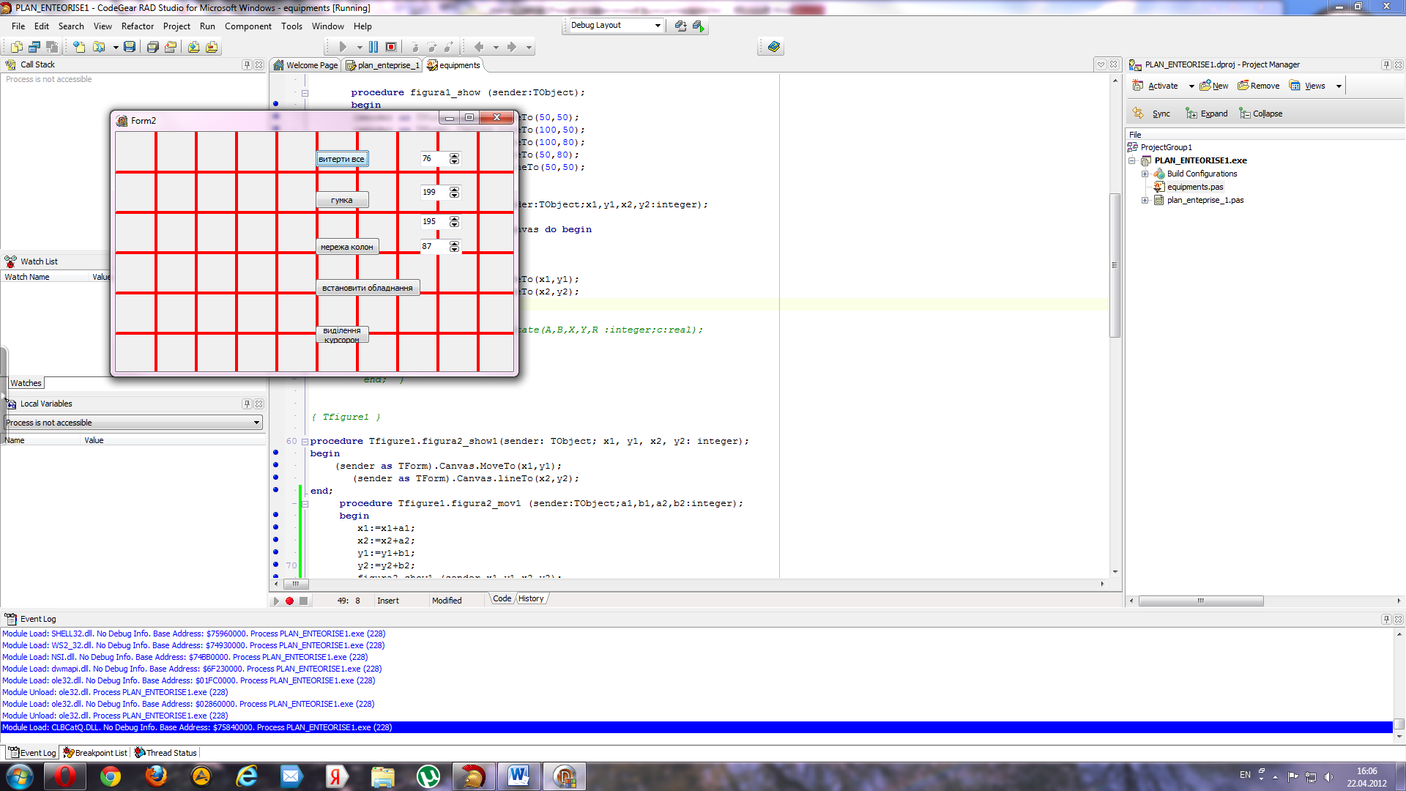Click the Remove file from project icon
This screenshot has width=1406, height=791.
coord(212,47)
